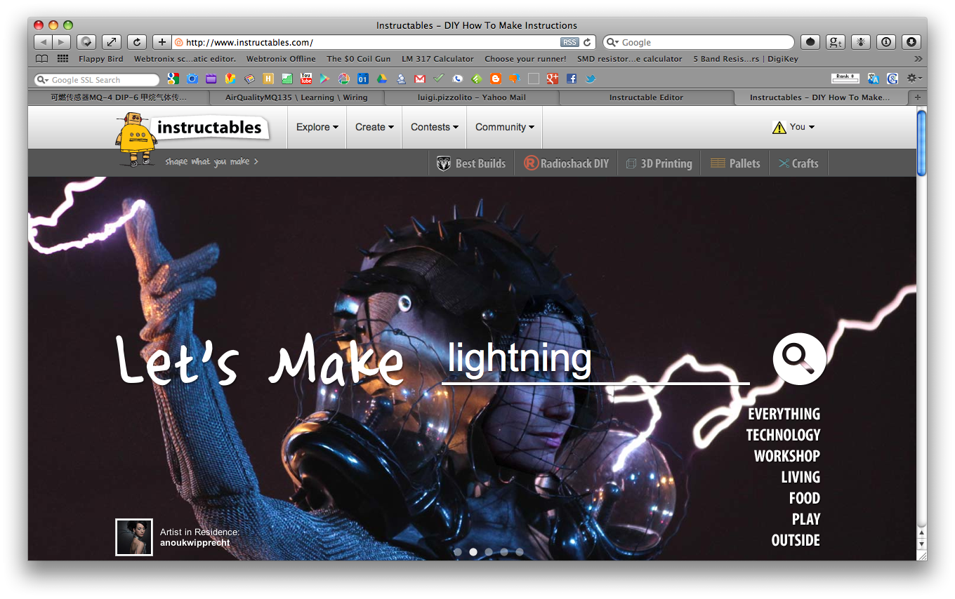This screenshot has height=599, width=955.
Task: Click the Google Translate toolbar icon
Action: pyautogui.click(x=873, y=79)
